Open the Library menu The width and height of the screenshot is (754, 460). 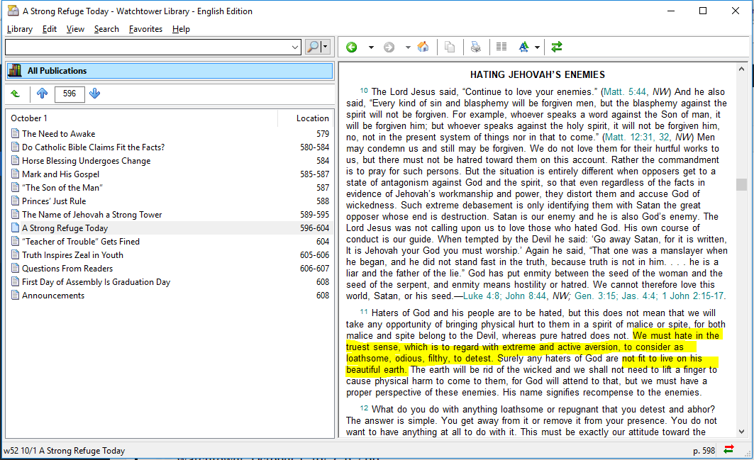[x=20, y=29]
